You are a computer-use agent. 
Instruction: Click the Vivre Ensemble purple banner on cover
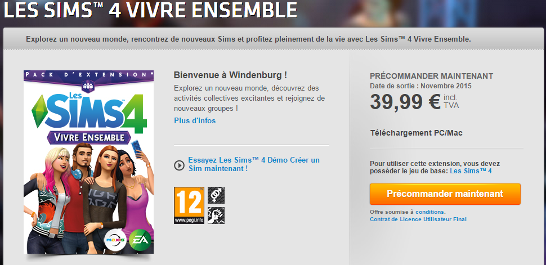[x=88, y=137]
